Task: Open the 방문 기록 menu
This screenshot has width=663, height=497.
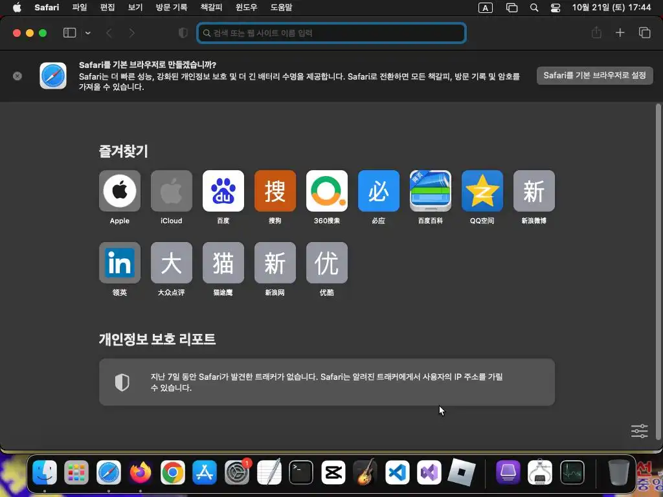Action: pyautogui.click(x=171, y=7)
